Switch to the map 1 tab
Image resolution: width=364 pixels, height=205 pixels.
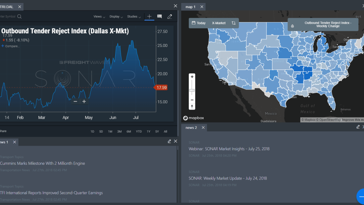[190, 7]
